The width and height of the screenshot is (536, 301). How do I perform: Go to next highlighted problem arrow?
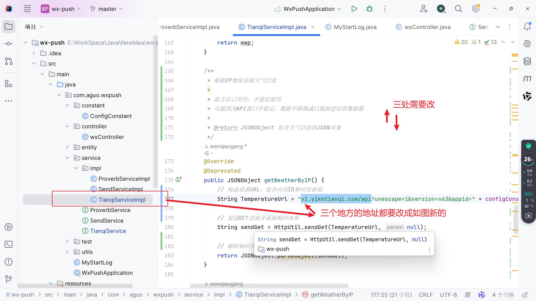click(513, 42)
